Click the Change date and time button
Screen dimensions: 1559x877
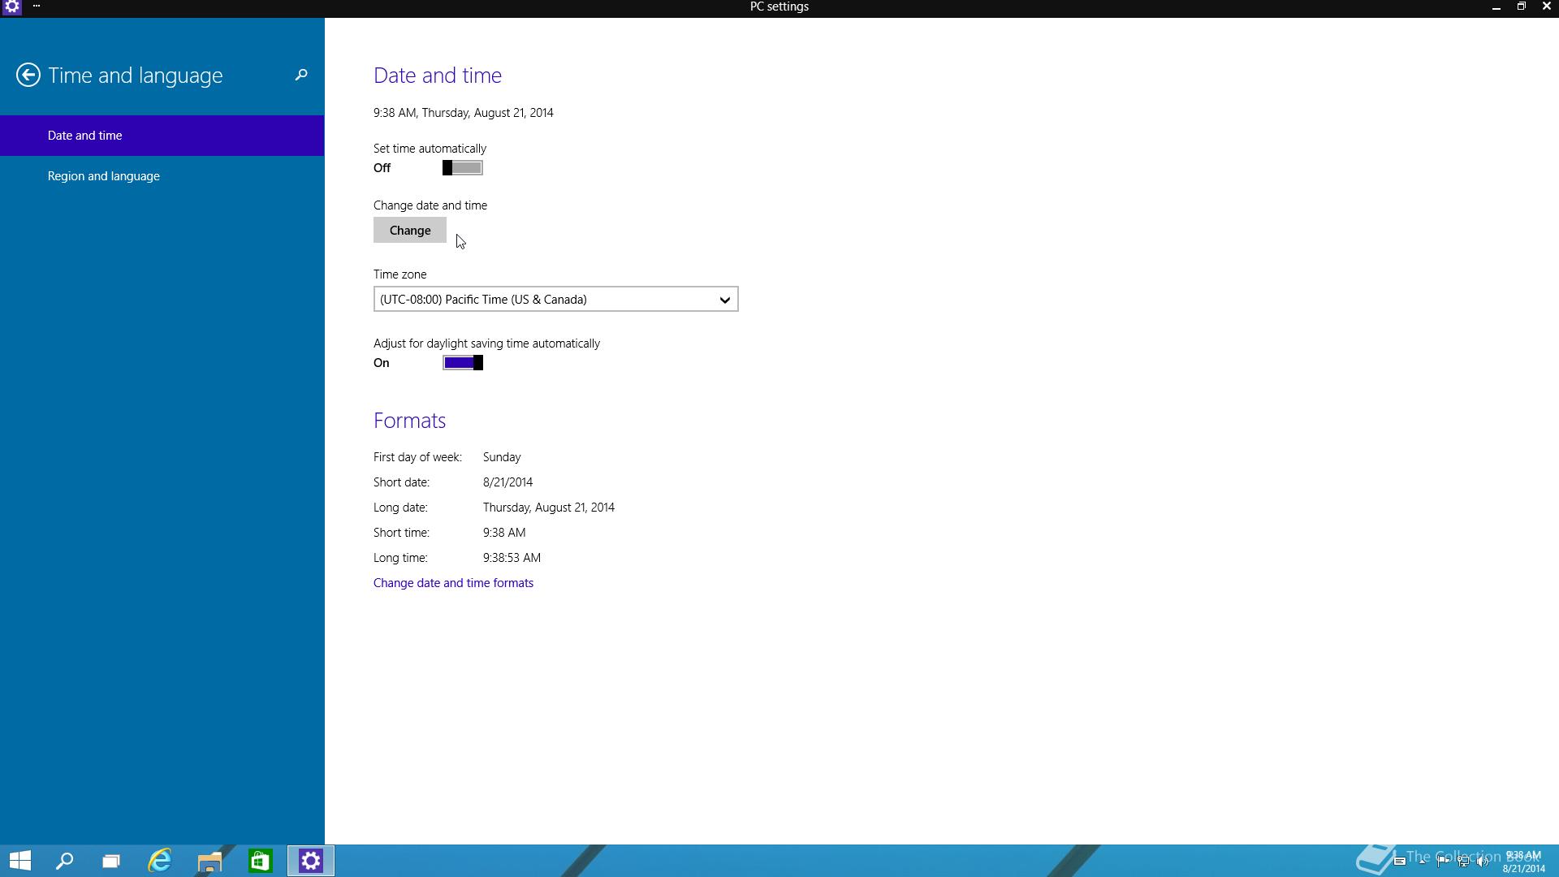tap(410, 231)
